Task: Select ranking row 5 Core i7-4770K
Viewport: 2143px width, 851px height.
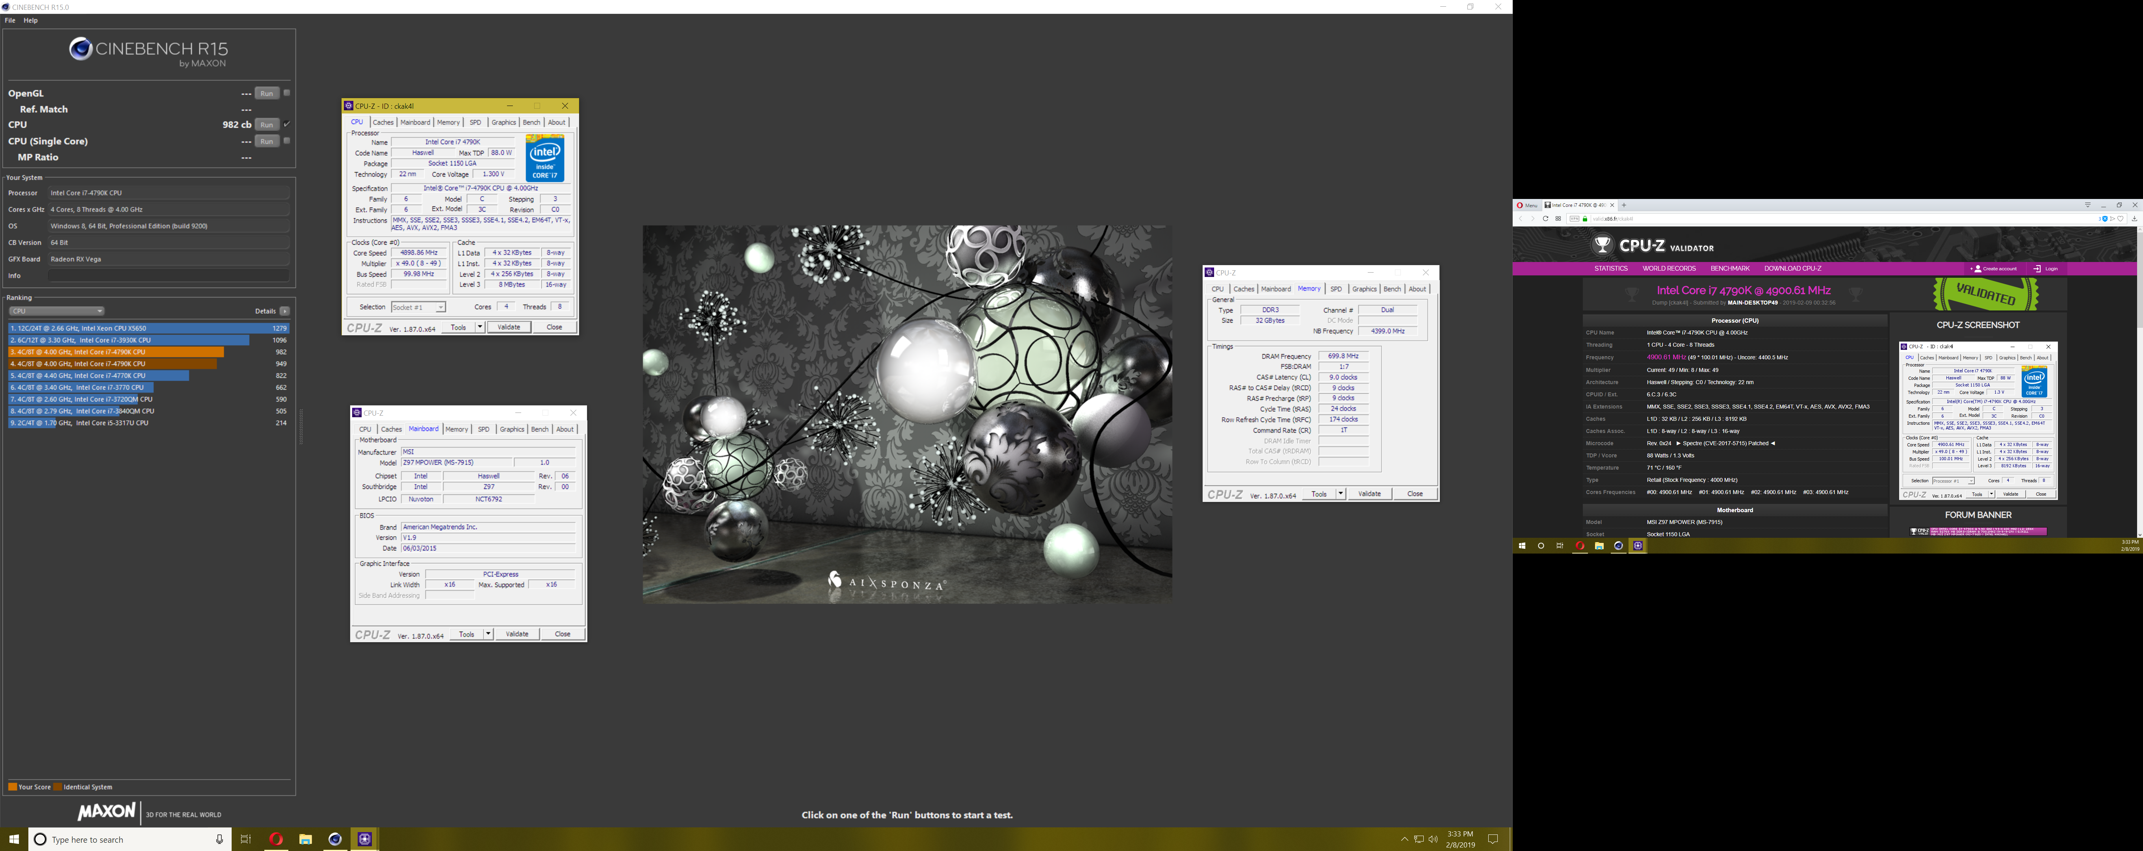Action: (x=148, y=376)
